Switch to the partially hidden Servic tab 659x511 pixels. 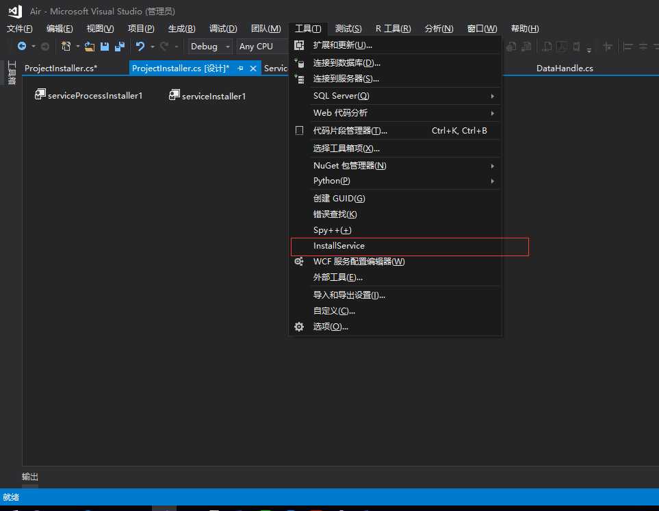pyautogui.click(x=275, y=68)
